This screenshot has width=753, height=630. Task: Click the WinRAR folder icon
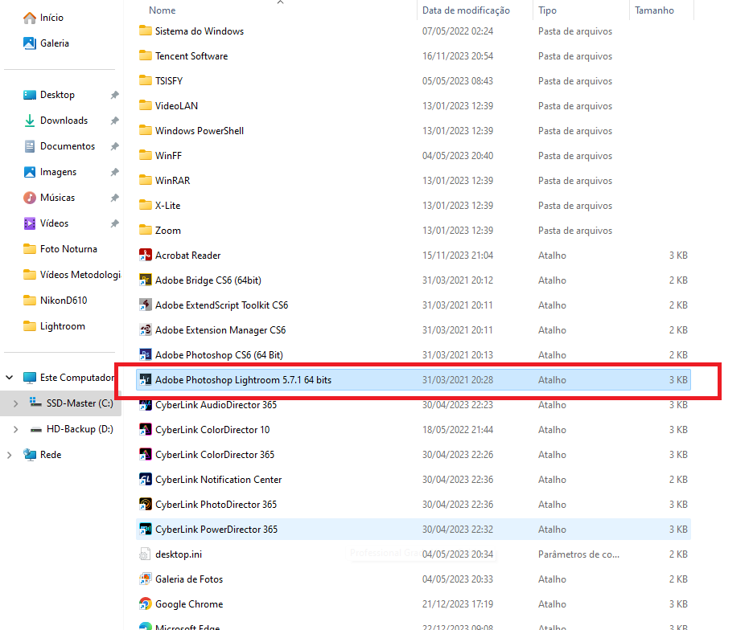(x=145, y=181)
